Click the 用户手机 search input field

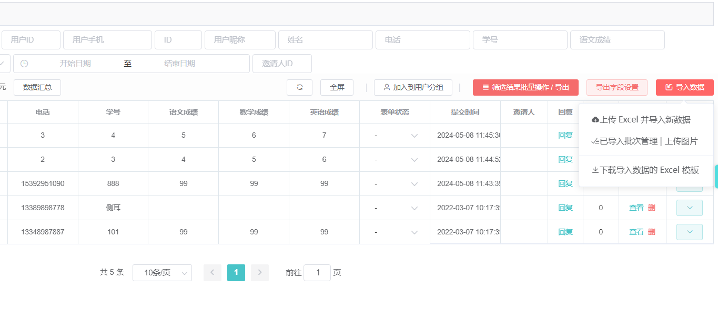point(107,40)
